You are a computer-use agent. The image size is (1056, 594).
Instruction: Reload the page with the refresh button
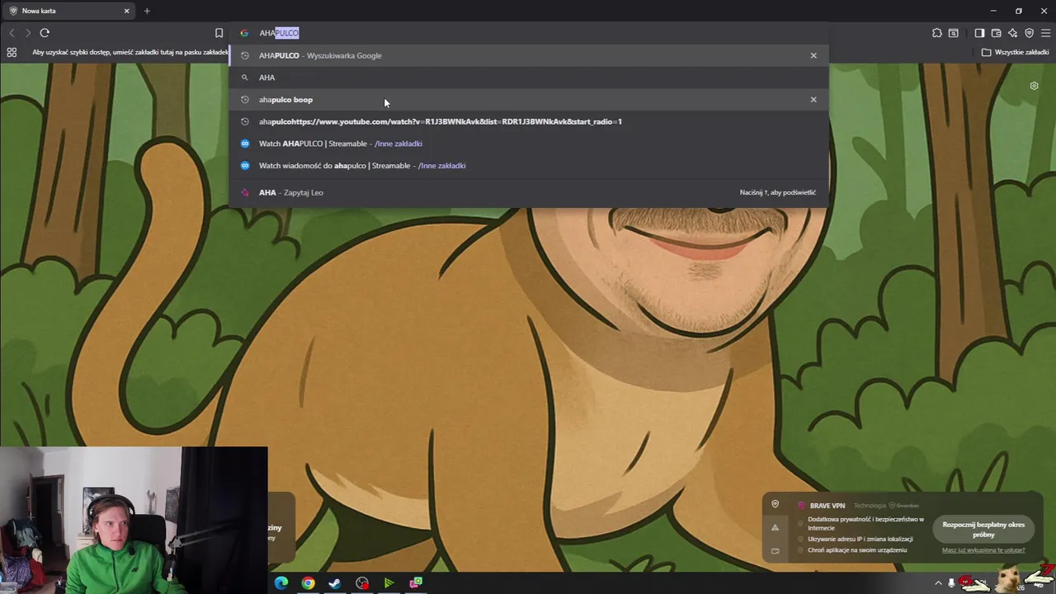click(45, 33)
